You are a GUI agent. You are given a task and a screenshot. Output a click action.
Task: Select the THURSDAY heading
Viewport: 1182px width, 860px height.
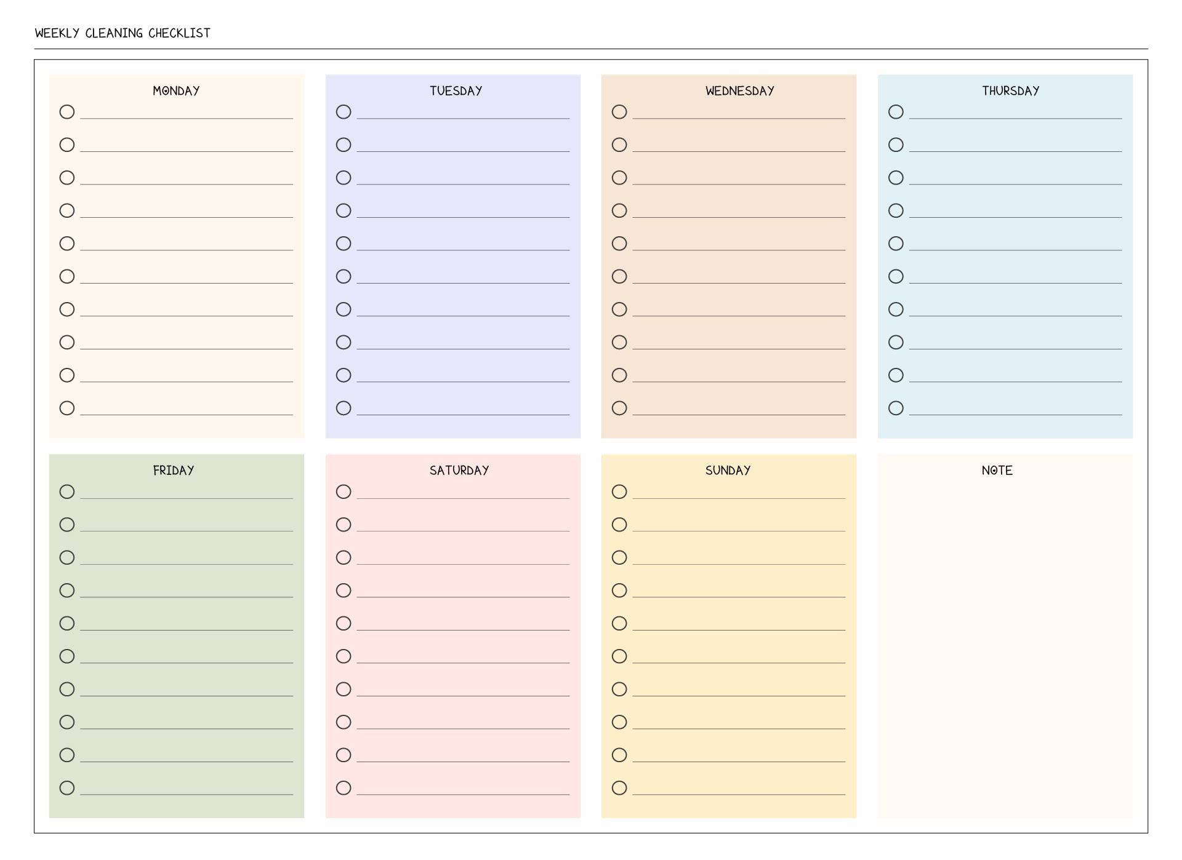pyautogui.click(x=1010, y=91)
